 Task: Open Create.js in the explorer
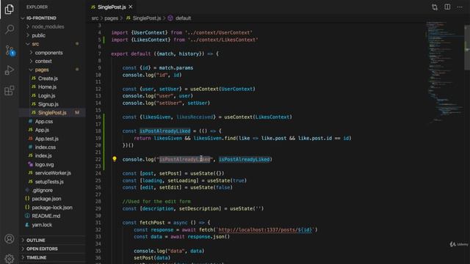(48, 78)
